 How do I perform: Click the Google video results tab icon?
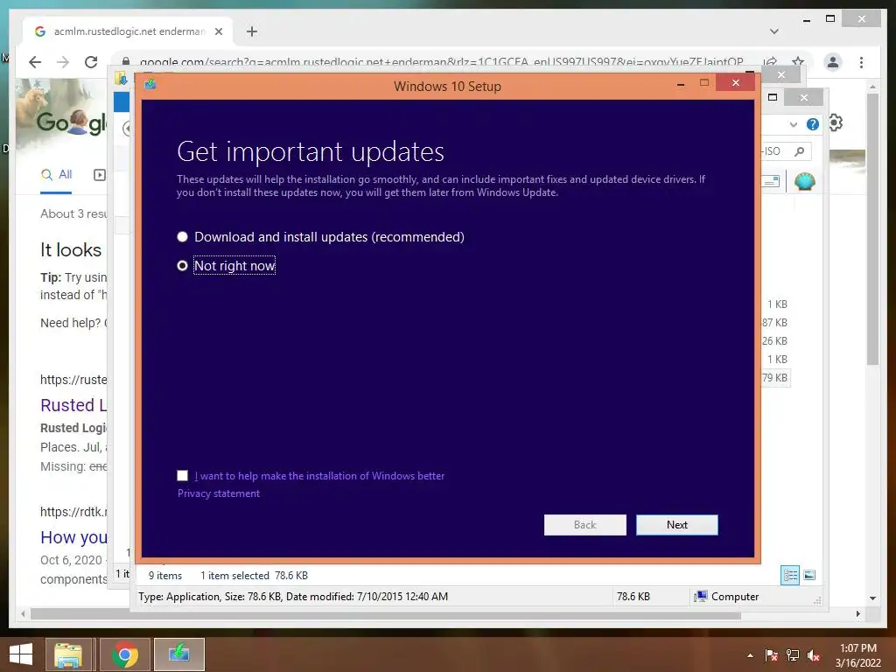[100, 175]
